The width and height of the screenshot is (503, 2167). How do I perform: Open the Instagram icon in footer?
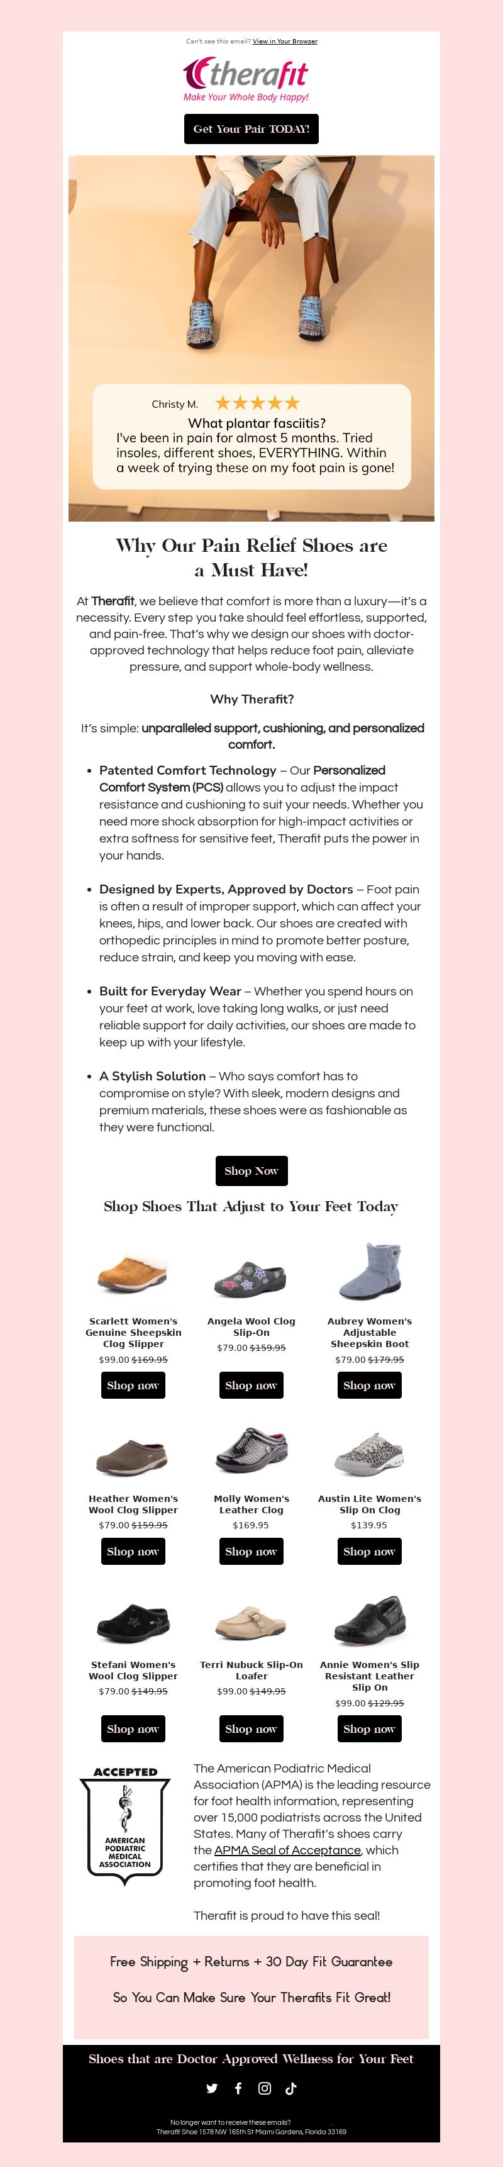[264, 2088]
